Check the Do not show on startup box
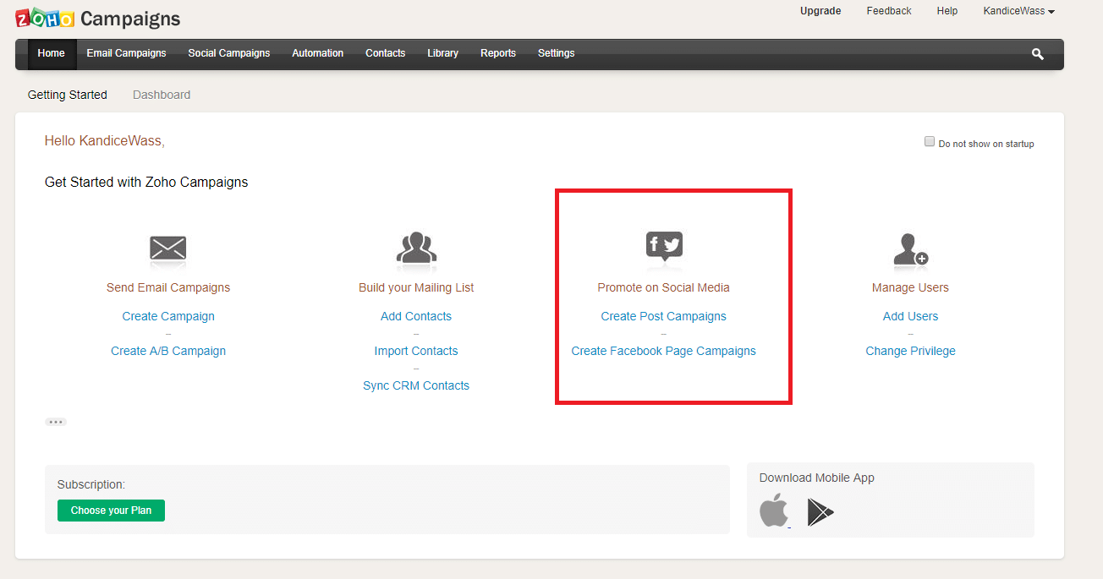 [930, 142]
